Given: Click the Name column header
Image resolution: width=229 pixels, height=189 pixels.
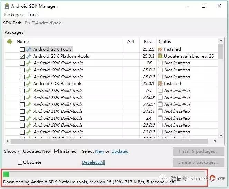Looking at the screenshot, I should (23, 42).
